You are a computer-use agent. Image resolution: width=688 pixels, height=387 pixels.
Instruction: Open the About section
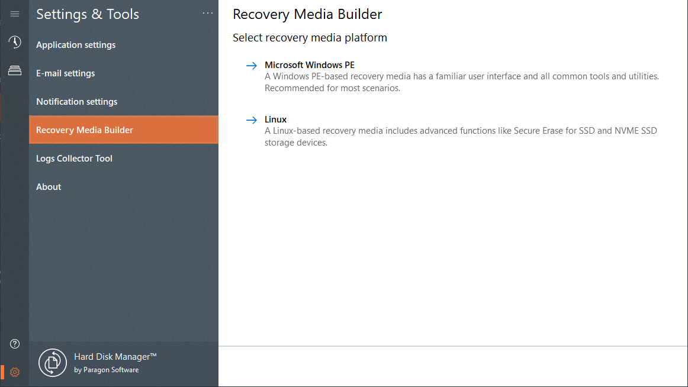(49, 187)
